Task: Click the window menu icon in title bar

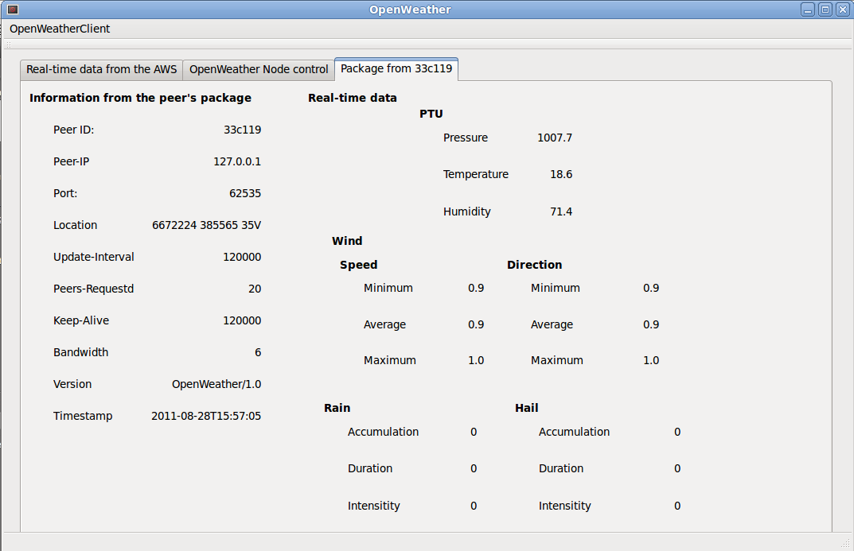Action: [12, 10]
